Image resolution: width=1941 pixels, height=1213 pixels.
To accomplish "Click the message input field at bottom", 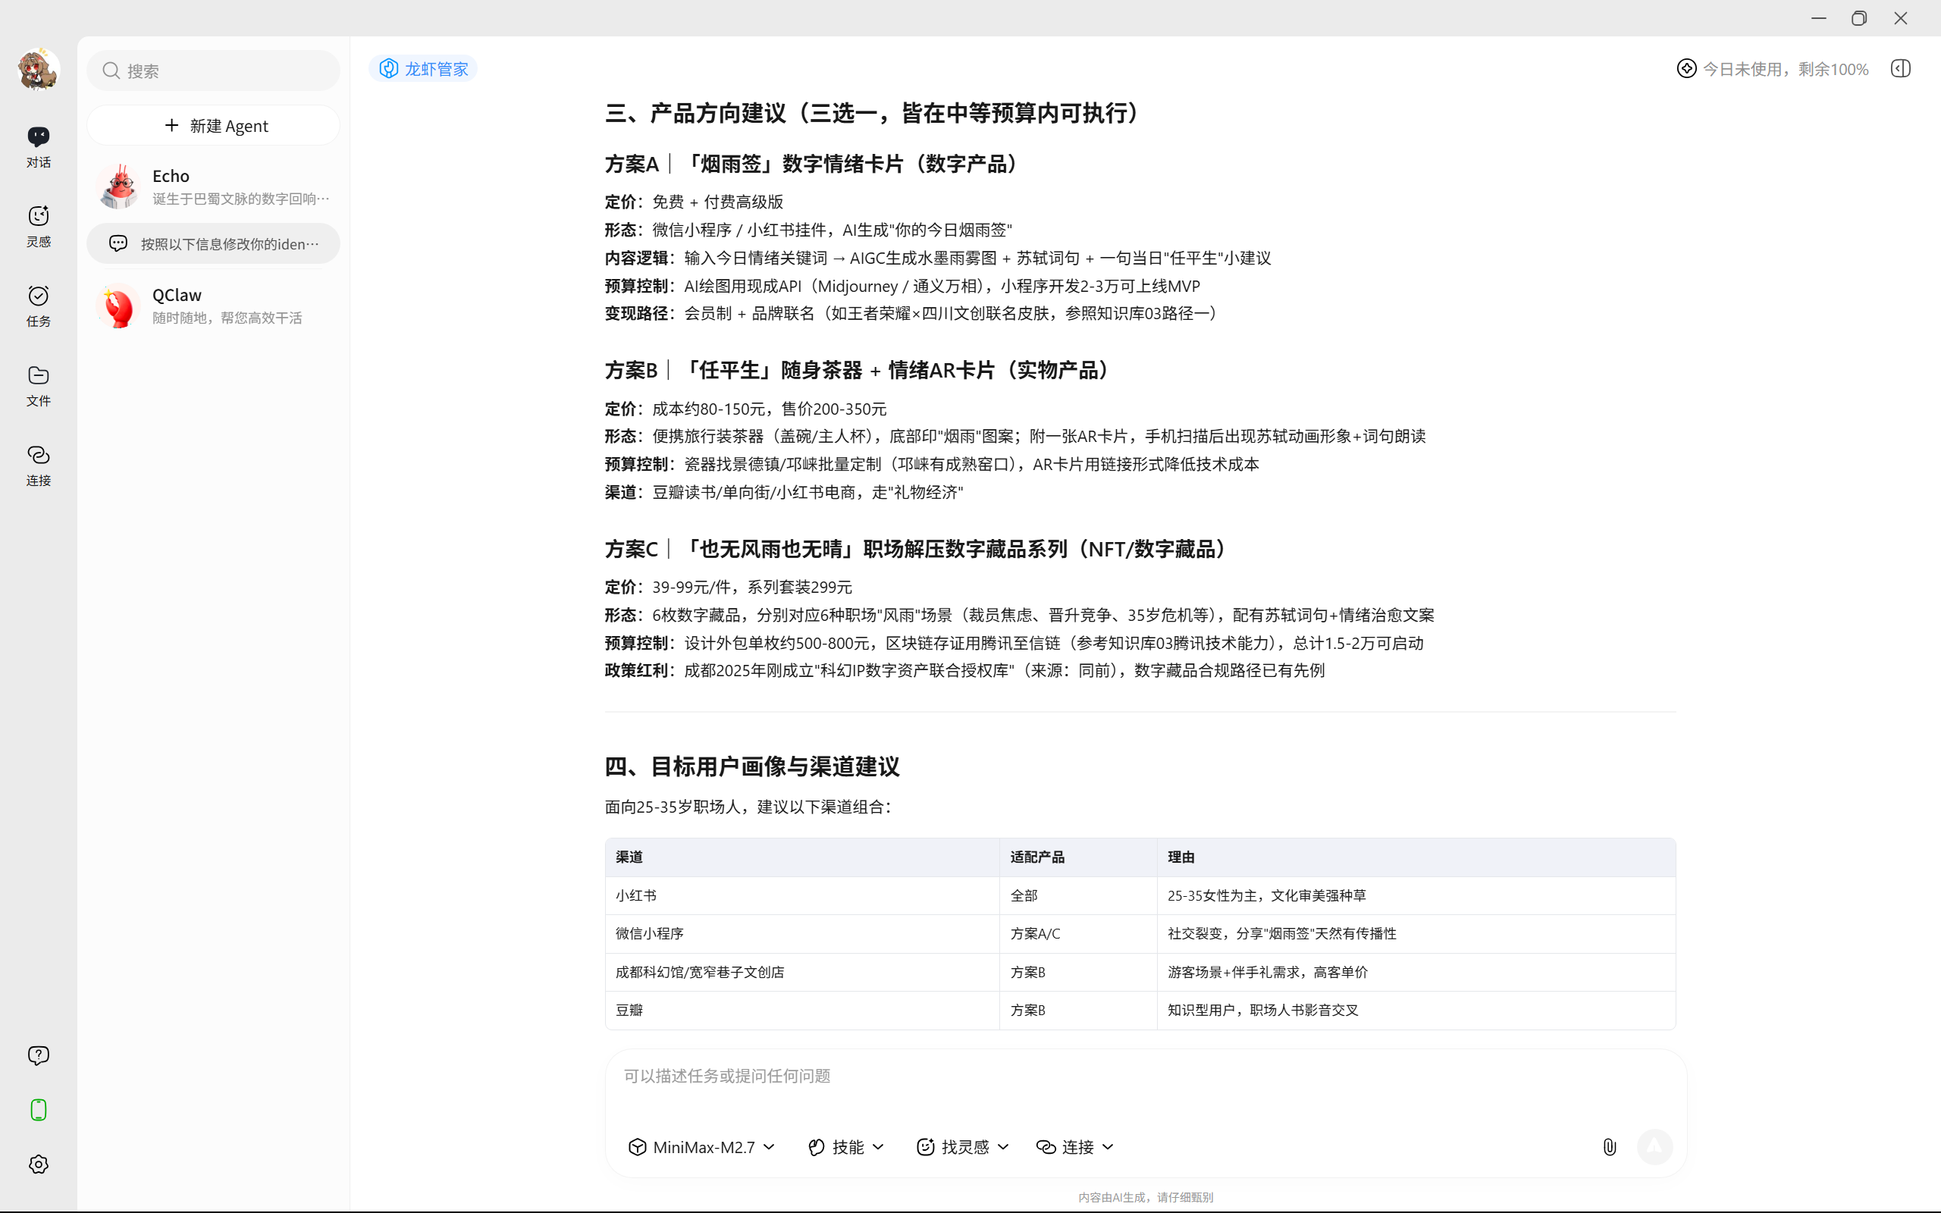I will 1043,1076.
